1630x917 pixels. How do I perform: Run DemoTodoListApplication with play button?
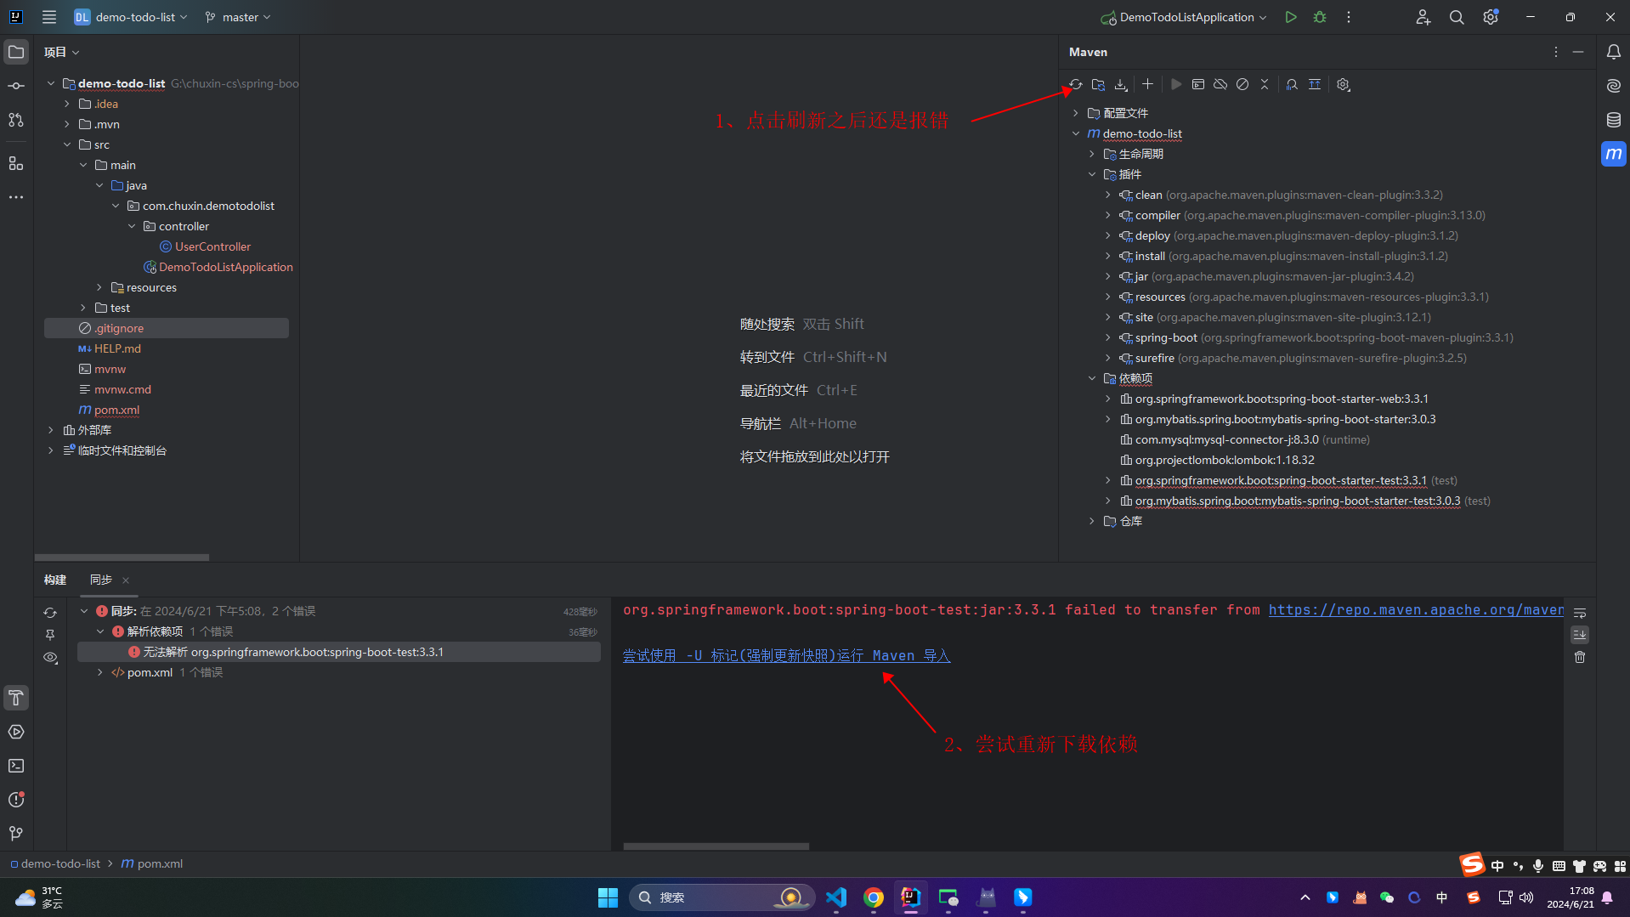pyautogui.click(x=1291, y=17)
